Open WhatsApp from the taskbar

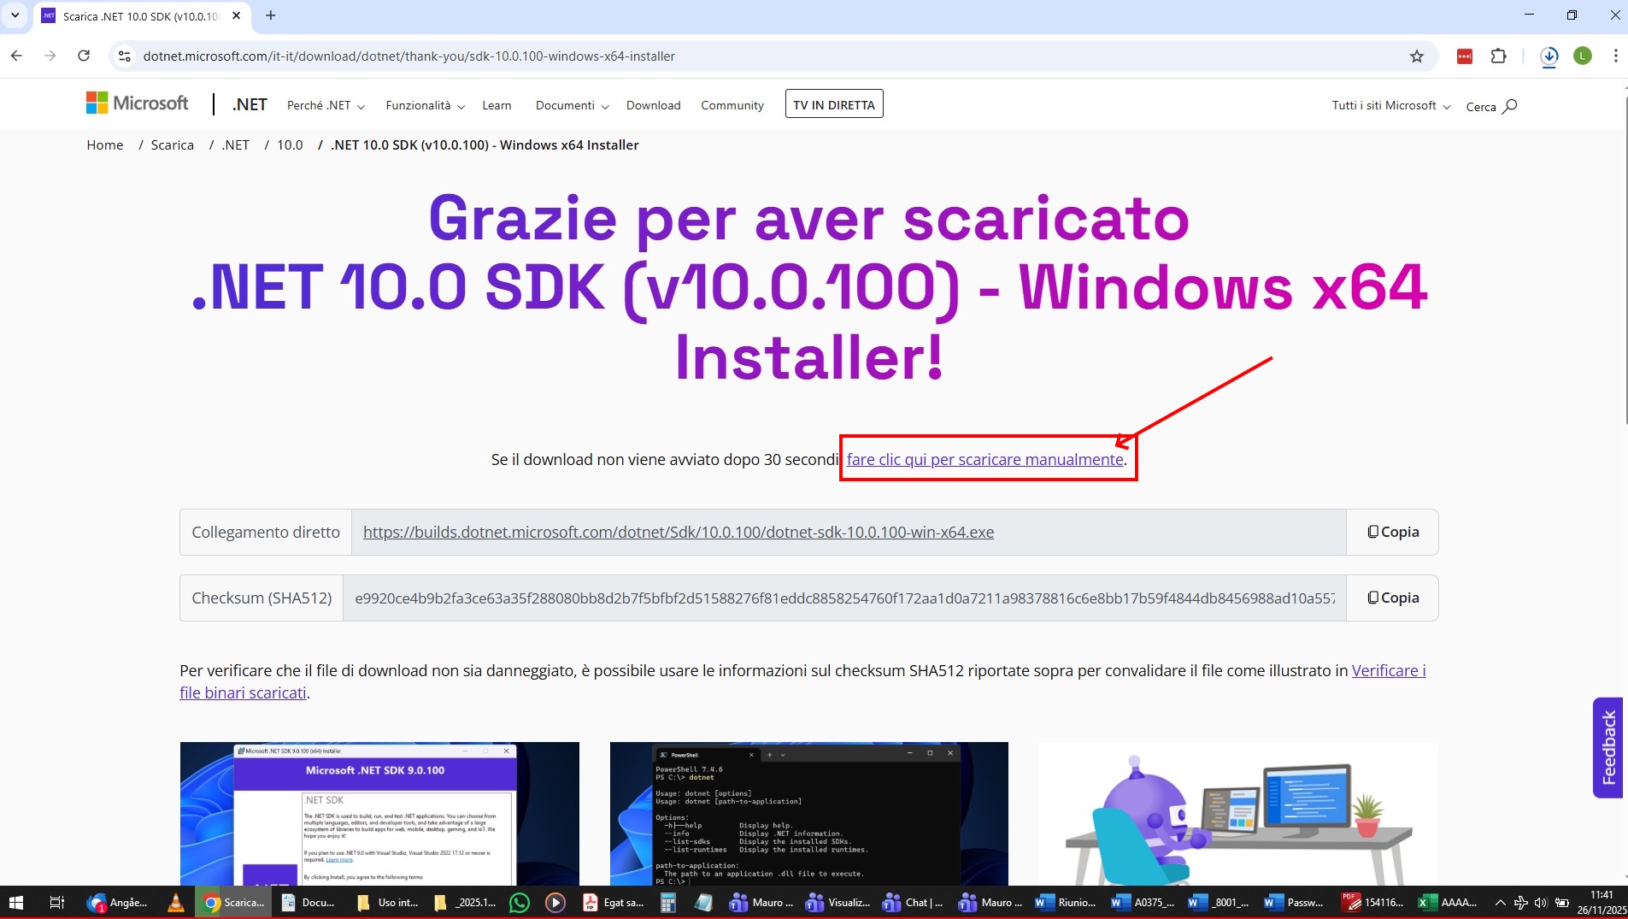coord(519,903)
